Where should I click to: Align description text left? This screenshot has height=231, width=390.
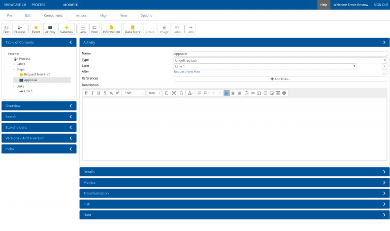tap(226, 93)
